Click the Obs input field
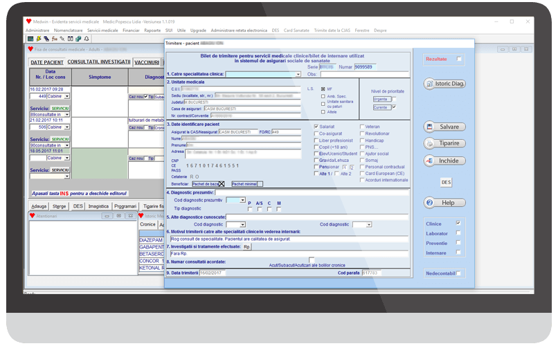Screen dimensions: 558x346 (x=364, y=74)
